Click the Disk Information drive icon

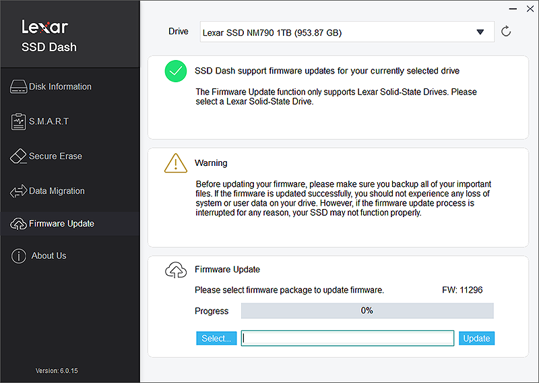[18, 87]
